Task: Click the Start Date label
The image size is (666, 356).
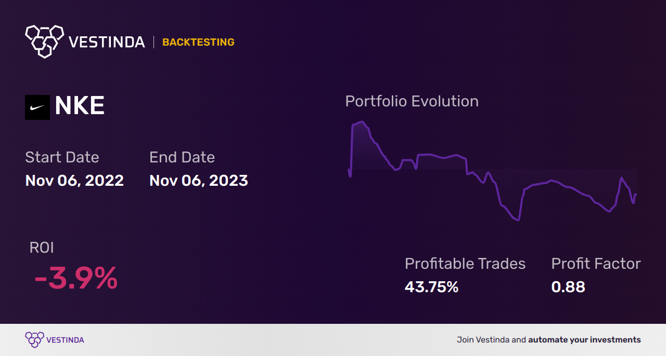Action: click(x=62, y=157)
